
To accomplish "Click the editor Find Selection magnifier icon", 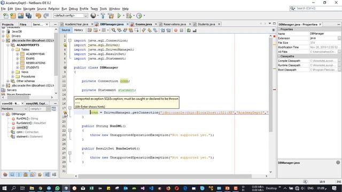I will (x=113, y=30).
